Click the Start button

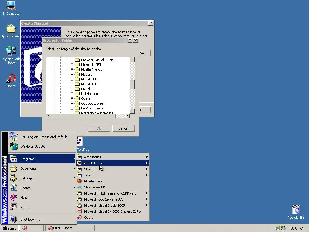point(9,228)
